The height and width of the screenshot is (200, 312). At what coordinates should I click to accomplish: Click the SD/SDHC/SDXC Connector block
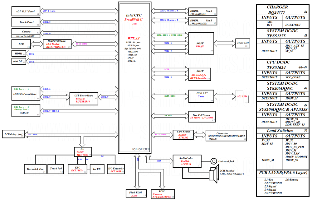tap(226, 136)
